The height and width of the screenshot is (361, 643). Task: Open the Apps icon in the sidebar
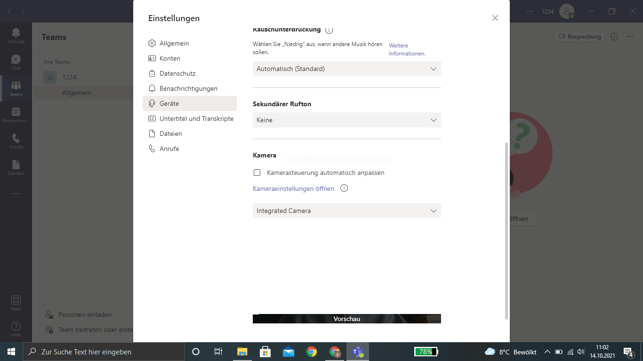pyautogui.click(x=16, y=301)
